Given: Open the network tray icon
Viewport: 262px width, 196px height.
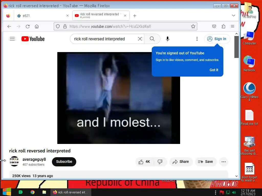Looking at the screenshot, I should pos(228,192).
